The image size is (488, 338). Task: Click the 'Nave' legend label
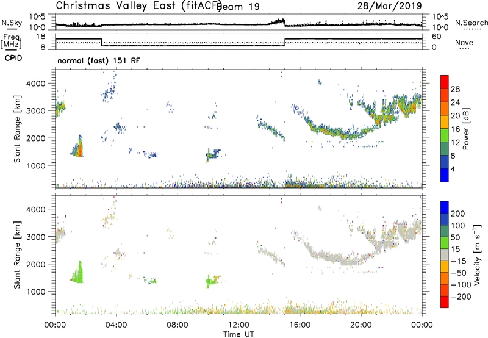pyautogui.click(x=464, y=42)
